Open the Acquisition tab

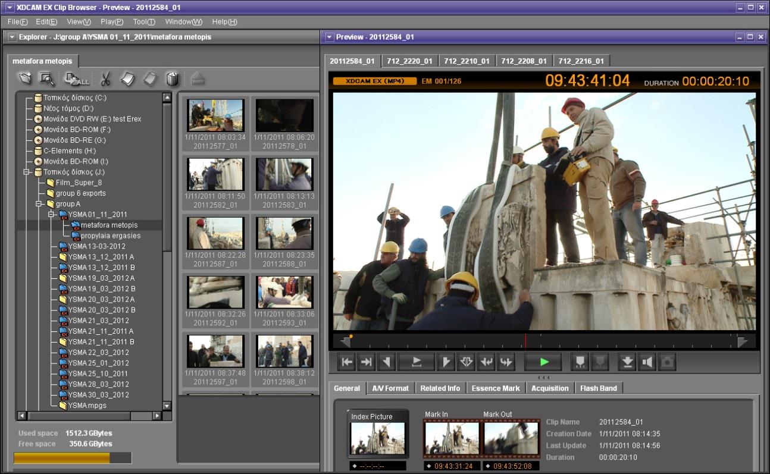tap(550, 388)
